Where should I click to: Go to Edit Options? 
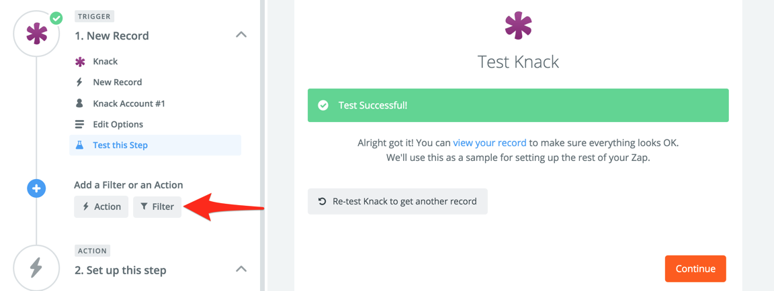pyautogui.click(x=118, y=124)
